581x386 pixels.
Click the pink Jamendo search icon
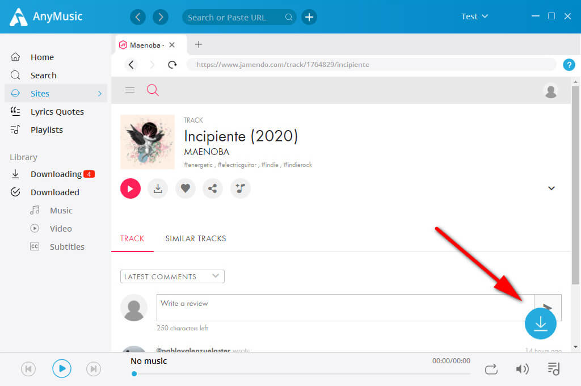pyautogui.click(x=153, y=90)
